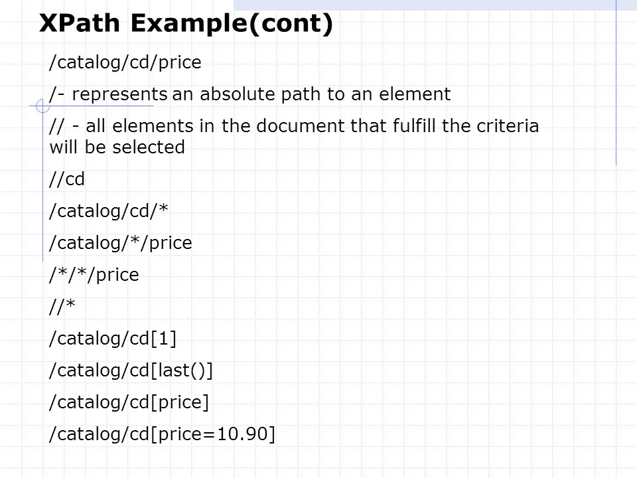Click the word 'Example(cont)' in the title

coord(232,24)
